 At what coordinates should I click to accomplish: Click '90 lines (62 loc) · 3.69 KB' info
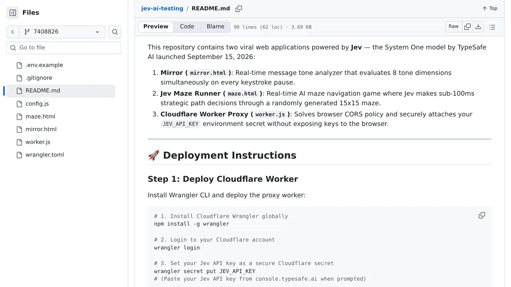tap(273, 27)
